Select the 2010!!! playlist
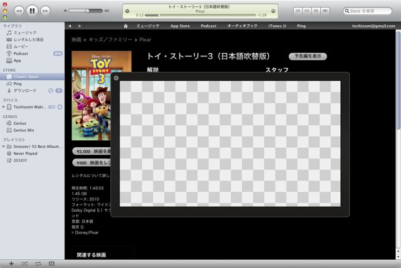Image resolution: width=401 pixels, height=268 pixels. pos(32,160)
